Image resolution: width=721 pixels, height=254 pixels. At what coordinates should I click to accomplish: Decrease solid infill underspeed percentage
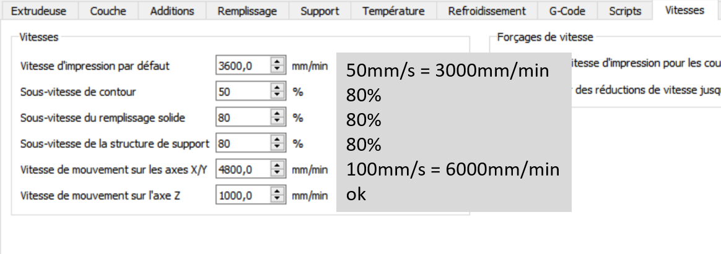point(277,121)
